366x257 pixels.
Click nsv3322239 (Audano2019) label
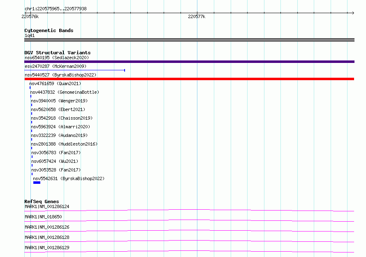pyautogui.click(x=59, y=135)
